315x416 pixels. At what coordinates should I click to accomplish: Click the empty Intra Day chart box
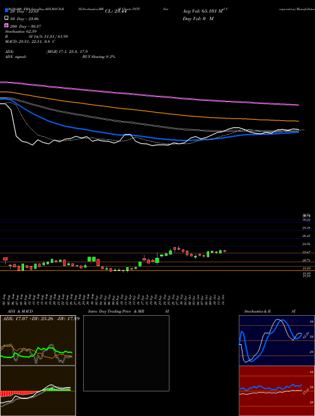pos(126,353)
